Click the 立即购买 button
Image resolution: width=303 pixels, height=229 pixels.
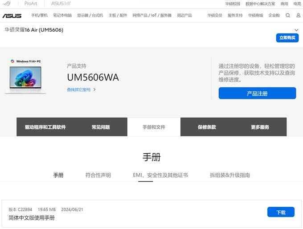(x=287, y=38)
